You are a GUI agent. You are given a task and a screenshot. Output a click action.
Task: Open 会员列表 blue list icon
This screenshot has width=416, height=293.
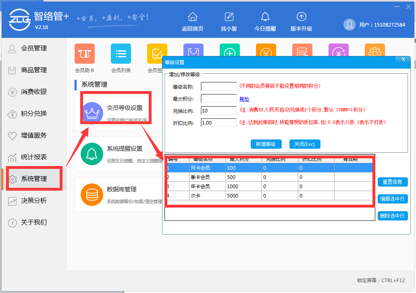[121, 54]
